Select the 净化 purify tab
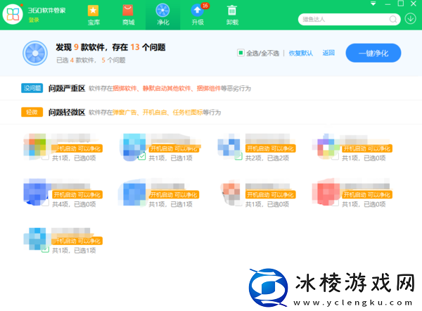This screenshot has width=422, height=311. coord(163,15)
